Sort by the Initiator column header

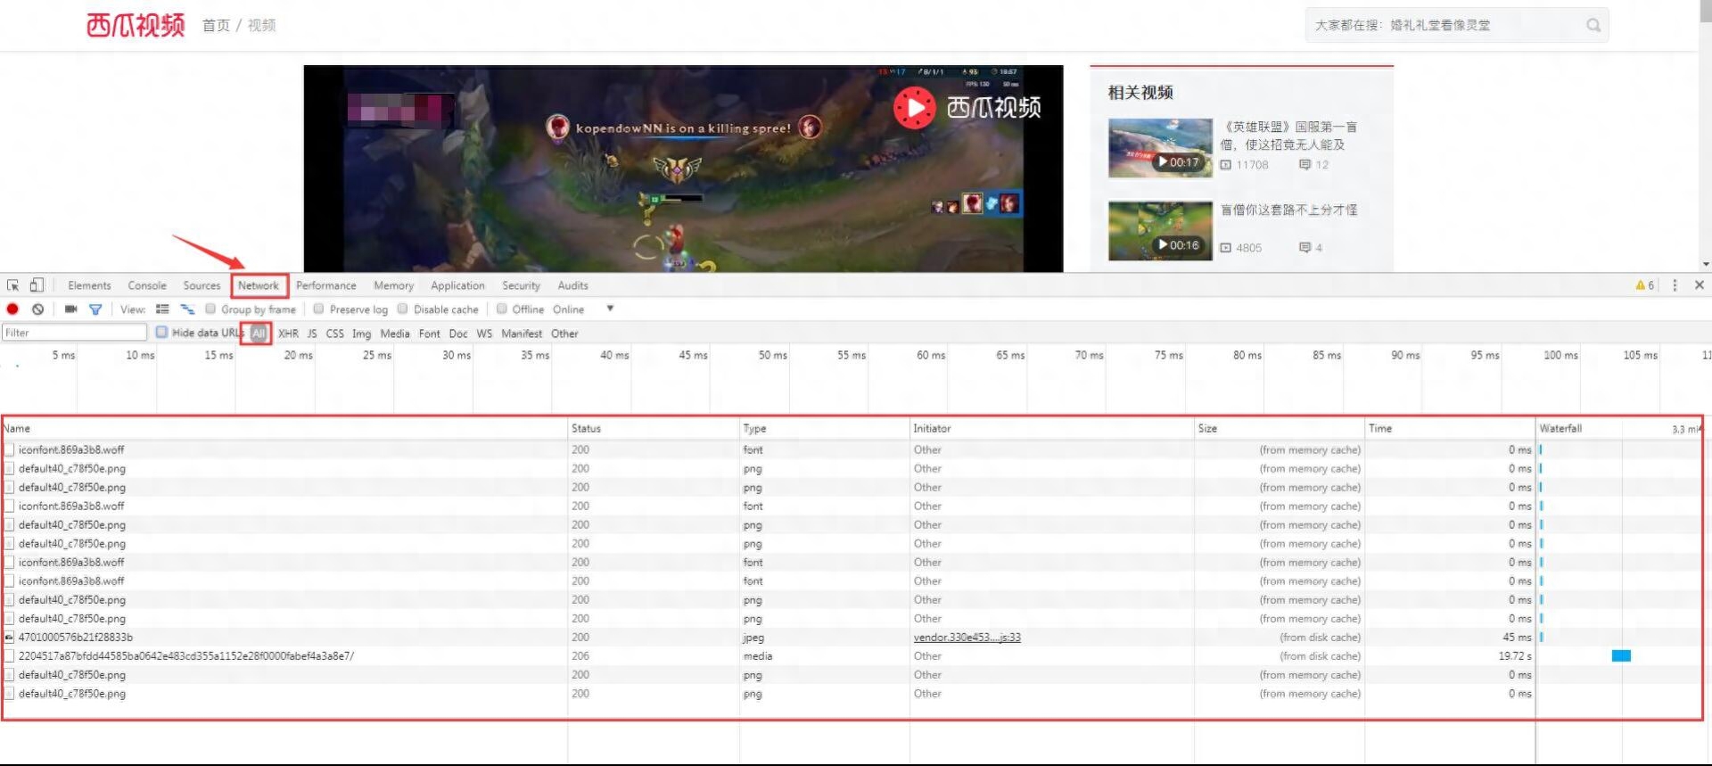[1052, 428]
